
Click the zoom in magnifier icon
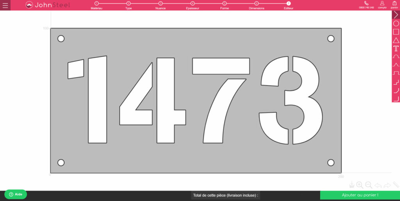click(x=360, y=185)
